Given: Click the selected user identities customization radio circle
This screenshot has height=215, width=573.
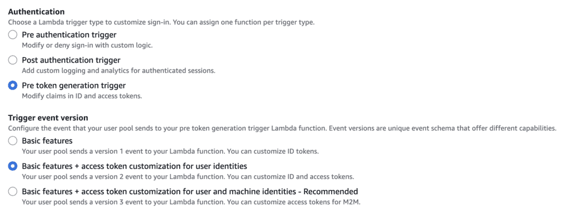Looking at the screenshot, I should [x=13, y=166].
